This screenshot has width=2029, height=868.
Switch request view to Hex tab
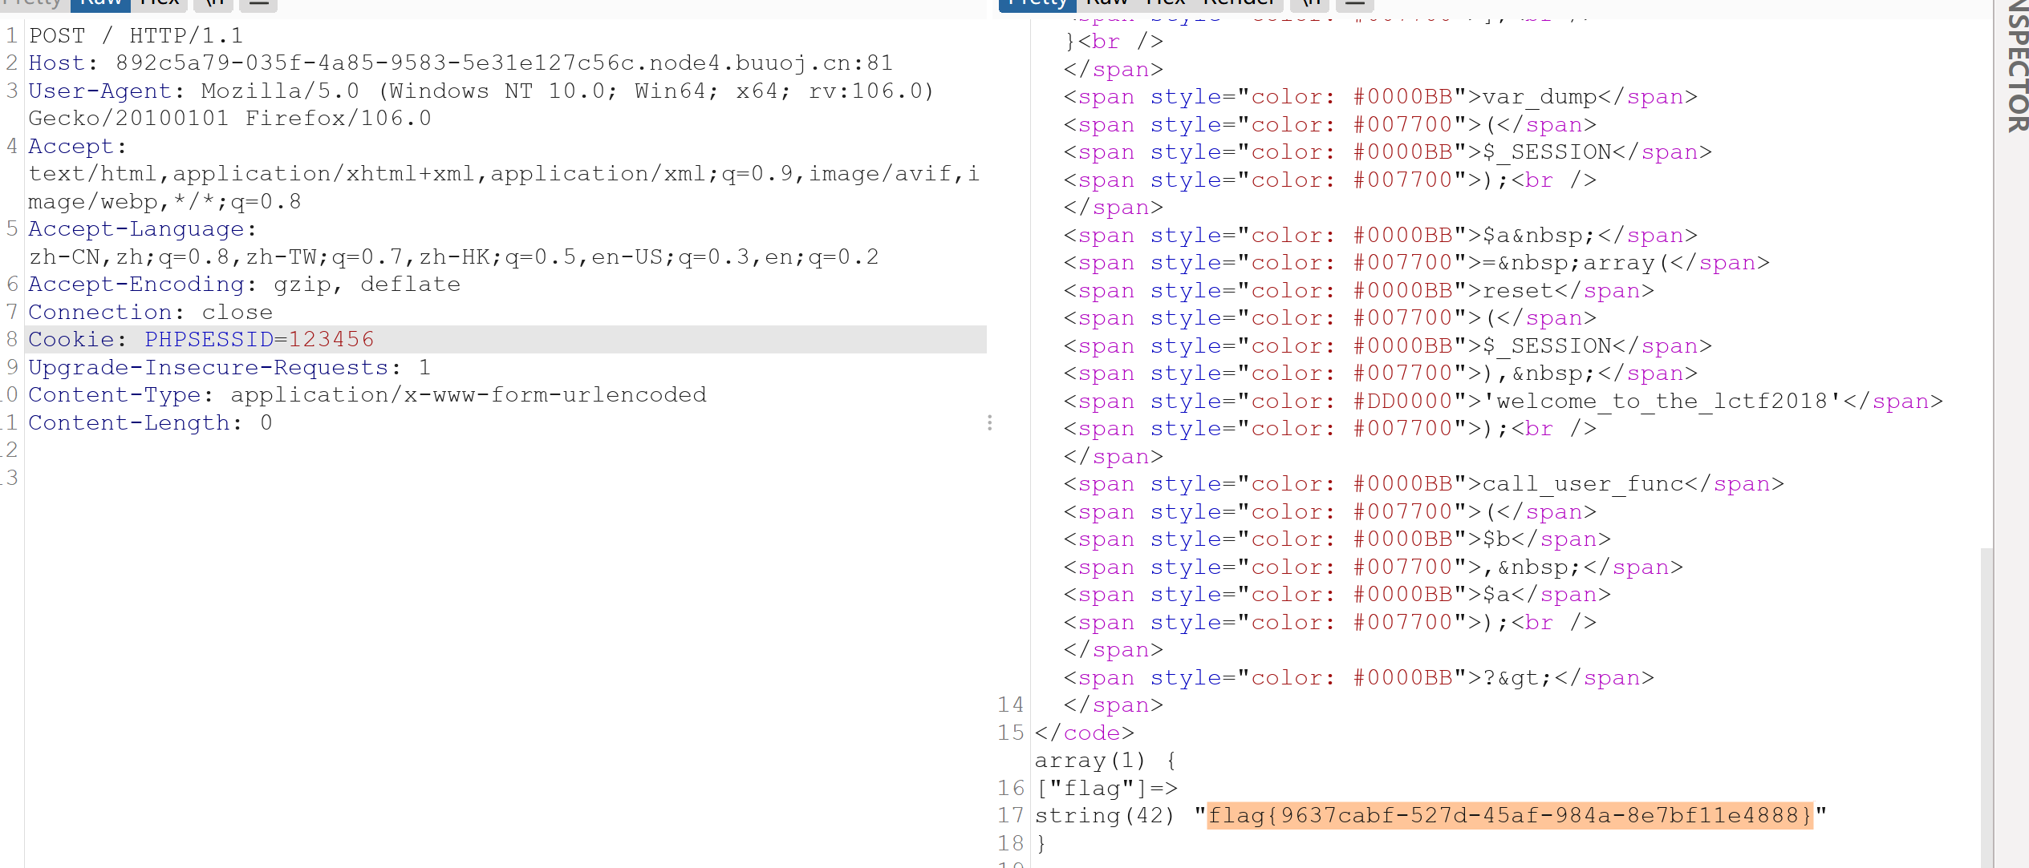[x=159, y=4]
